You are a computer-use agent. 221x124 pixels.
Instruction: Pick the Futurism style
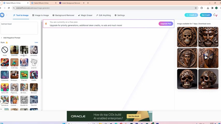[x=34, y=100]
